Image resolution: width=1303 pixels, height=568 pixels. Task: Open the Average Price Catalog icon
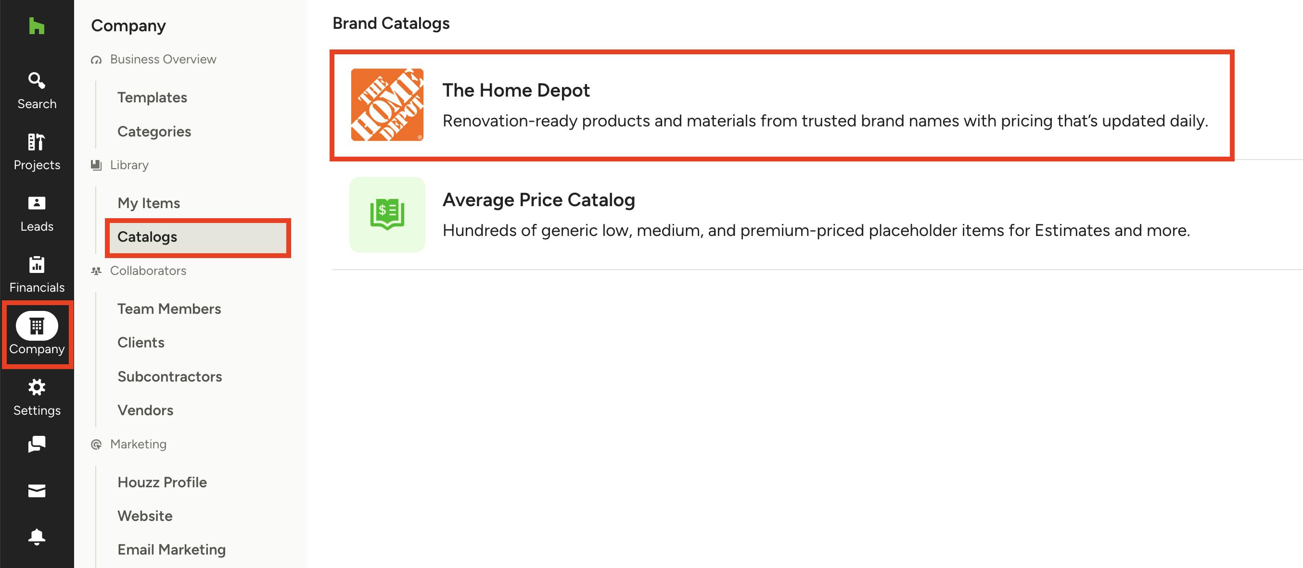click(x=387, y=215)
